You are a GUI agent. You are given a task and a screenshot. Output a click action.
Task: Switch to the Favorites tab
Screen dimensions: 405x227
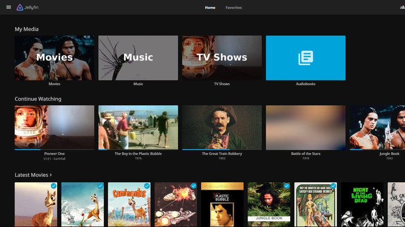233,8
